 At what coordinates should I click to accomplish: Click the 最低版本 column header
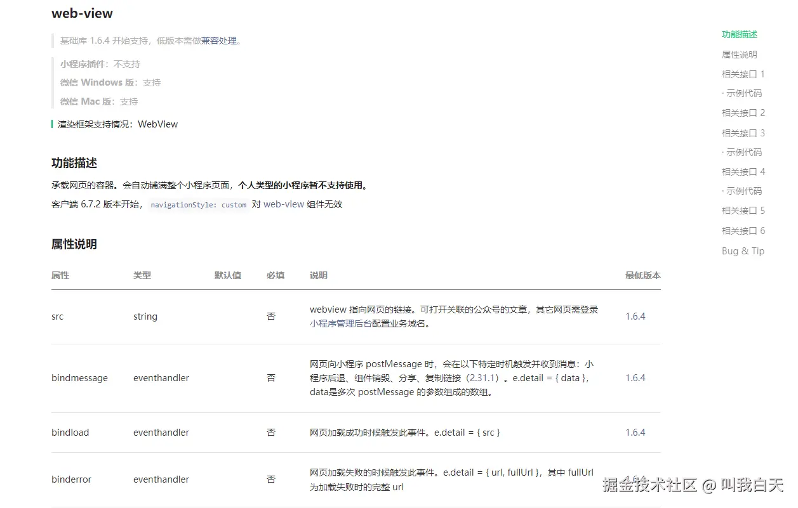tap(643, 275)
